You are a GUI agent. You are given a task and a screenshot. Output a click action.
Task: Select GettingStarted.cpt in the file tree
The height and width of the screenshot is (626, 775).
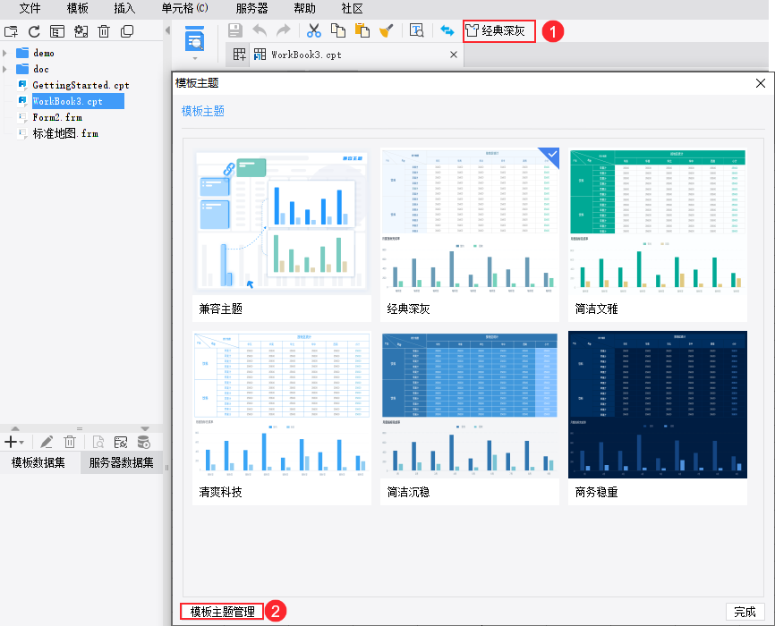pyautogui.click(x=80, y=85)
